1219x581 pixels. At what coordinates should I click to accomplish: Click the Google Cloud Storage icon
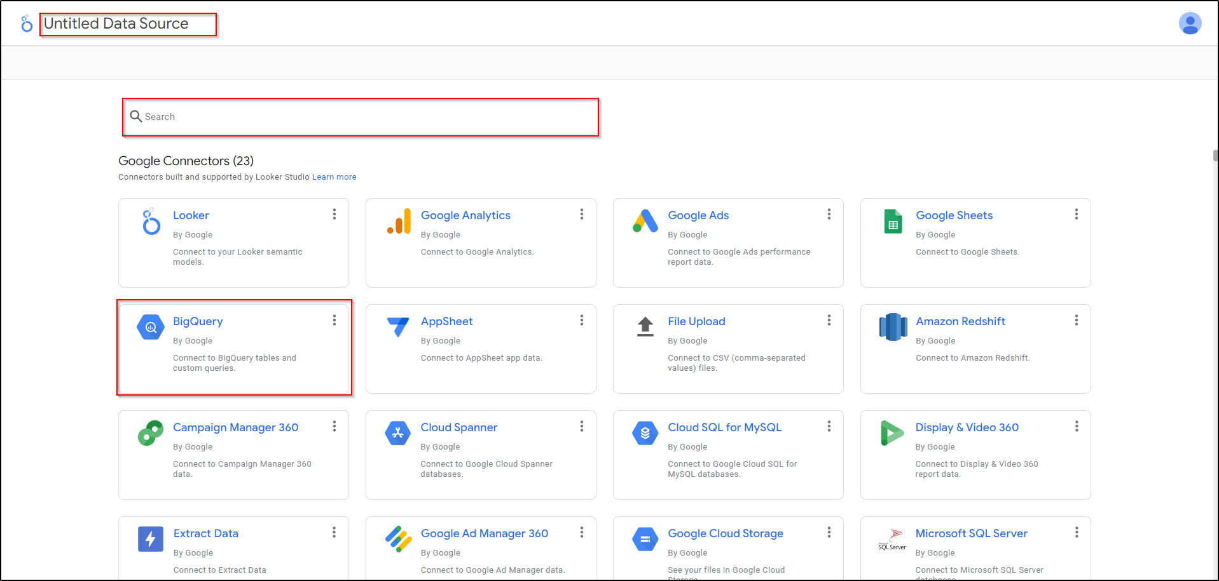click(x=645, y=540)
